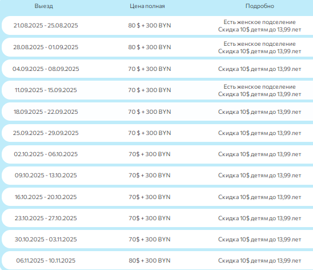Click the 06.11.2025 - 10.11.2025 date range
Screen dimensions: 313x270
click(46, 260)
